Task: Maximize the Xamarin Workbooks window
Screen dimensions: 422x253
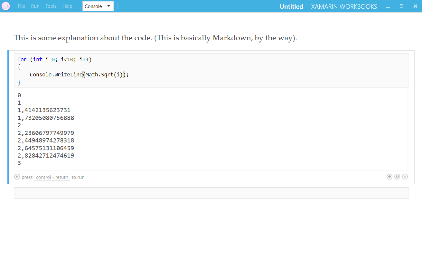Action: (x=401, y=6)
